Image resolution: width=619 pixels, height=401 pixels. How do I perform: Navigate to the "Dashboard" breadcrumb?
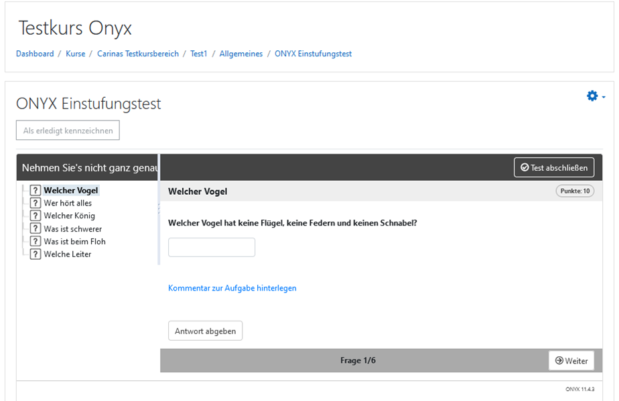(x=35, y=54)
